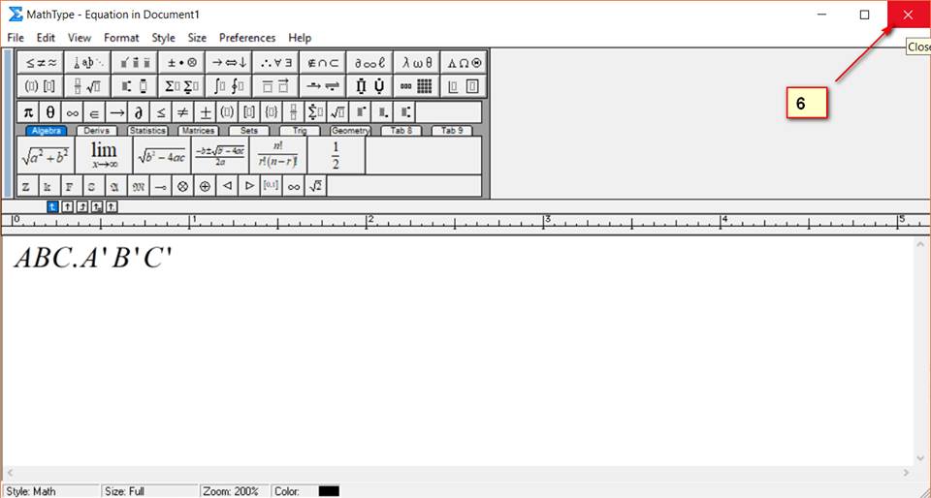This screenshot has width=931, height=498.
Task: Insert plus-minus symbol from the small bar
Action: [x=205, y=111]
